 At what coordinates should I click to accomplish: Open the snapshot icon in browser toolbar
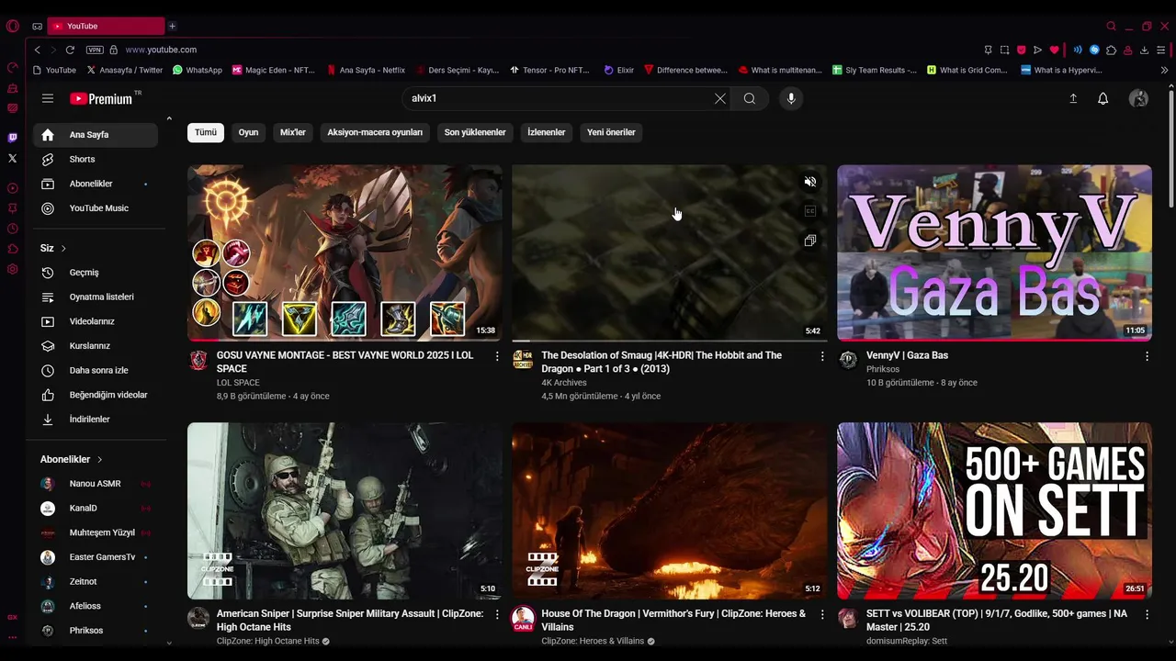click(x=1004, y=50)
